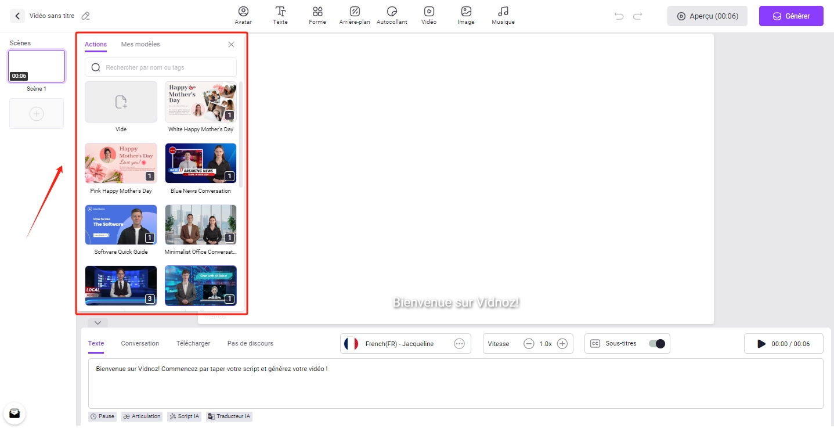Click the Aperçu (00:06) button

coord(707,16)
